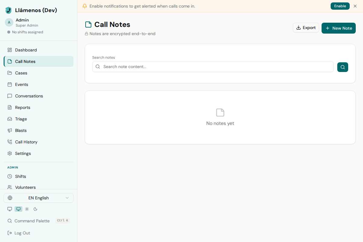Export call notes with the Export button
Screen dimensions: 363x242
(x=306, y=28)
